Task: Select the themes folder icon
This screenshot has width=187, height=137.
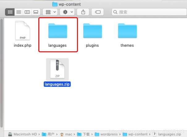Action: tap(127, 31)
